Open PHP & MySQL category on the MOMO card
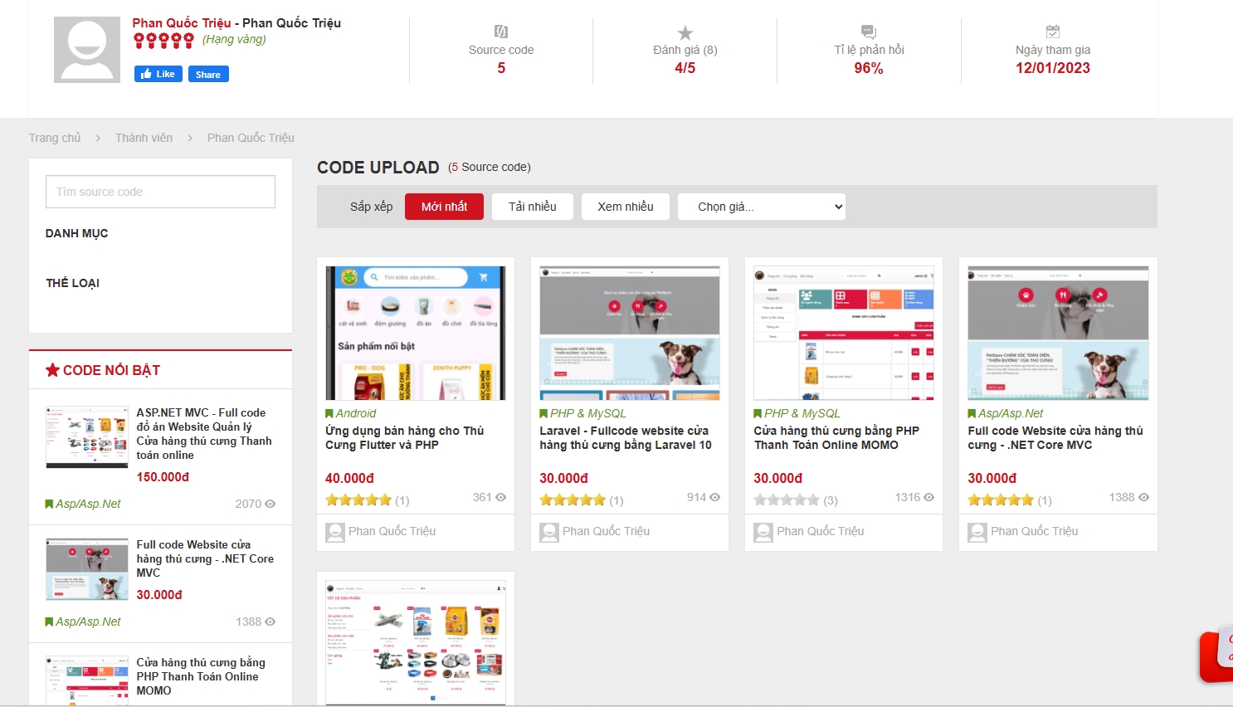Image resolution: width=1233 pixels, height=707 pixels. (x=802, y=413)
